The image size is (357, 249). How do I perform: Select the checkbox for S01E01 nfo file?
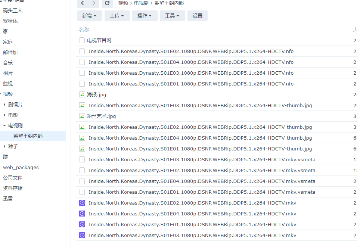tap(82, 84)
